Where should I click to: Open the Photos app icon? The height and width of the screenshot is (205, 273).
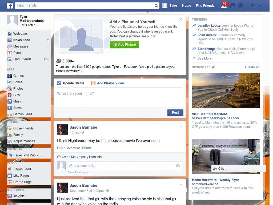(10, 89)
